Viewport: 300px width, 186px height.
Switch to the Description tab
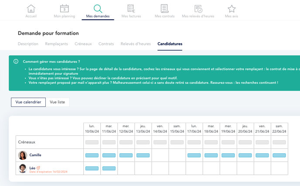(28, 44)
